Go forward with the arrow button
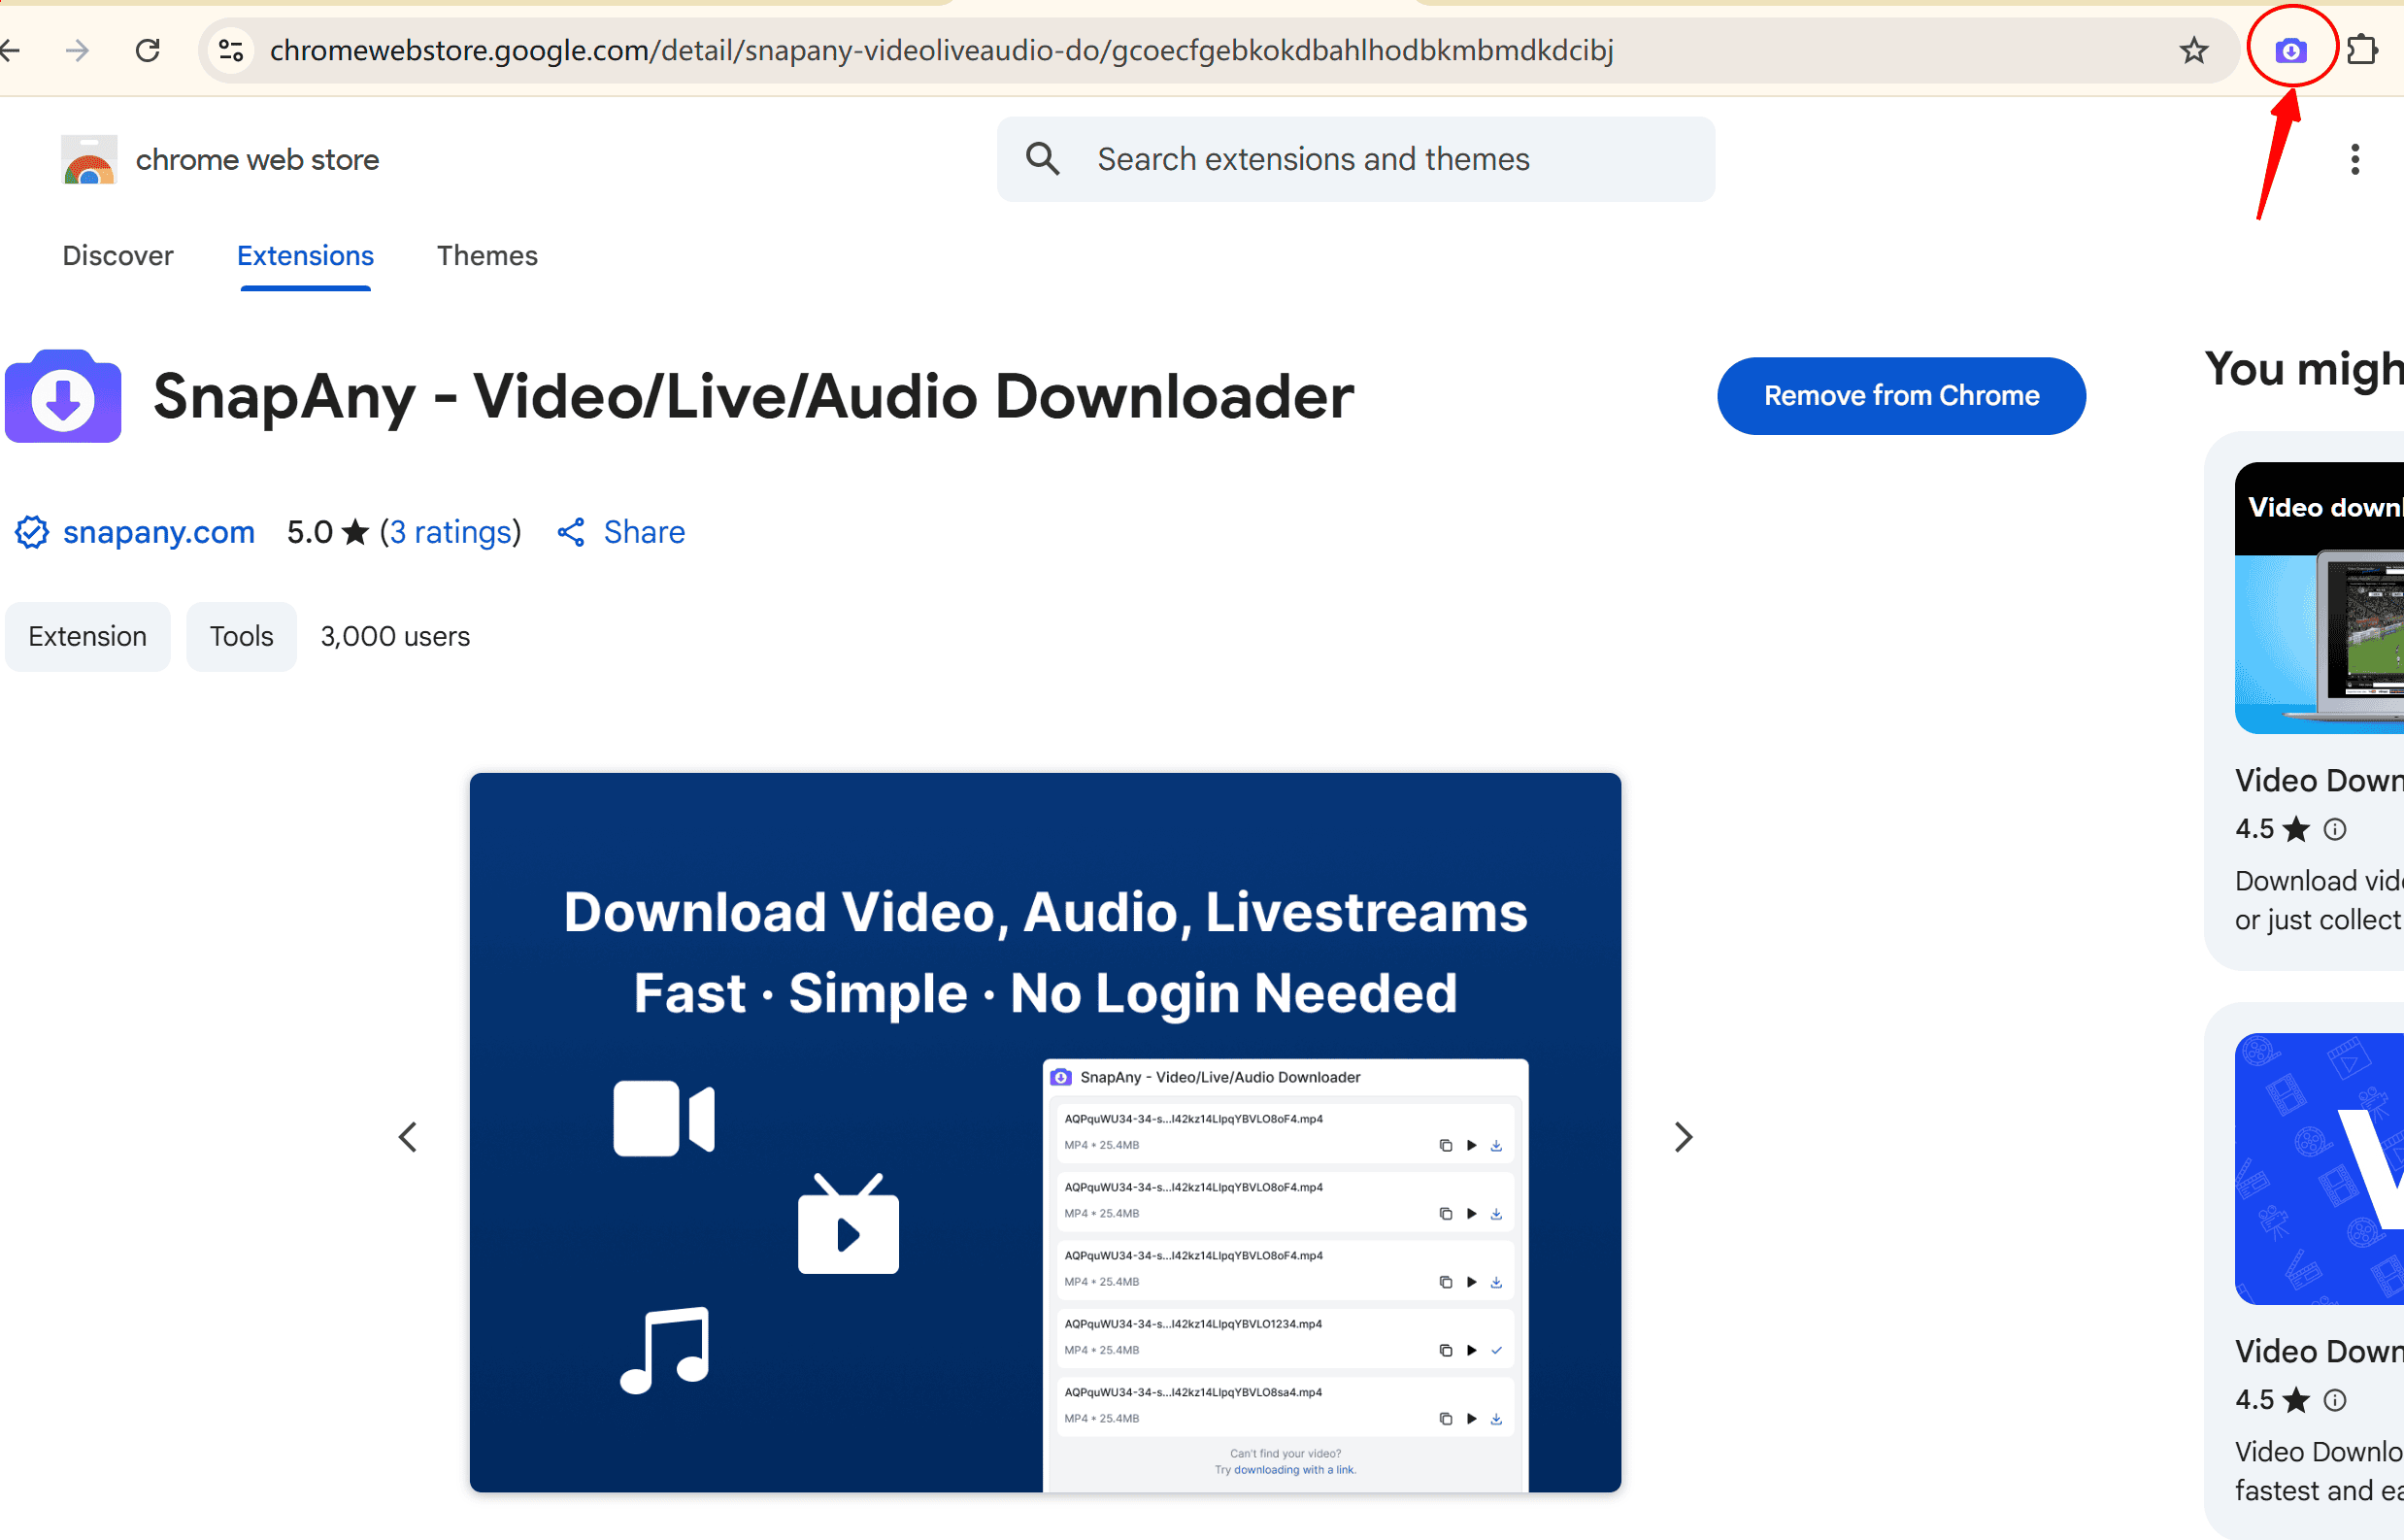The width and height of the screenshot is (2404, 1540). 77,50
